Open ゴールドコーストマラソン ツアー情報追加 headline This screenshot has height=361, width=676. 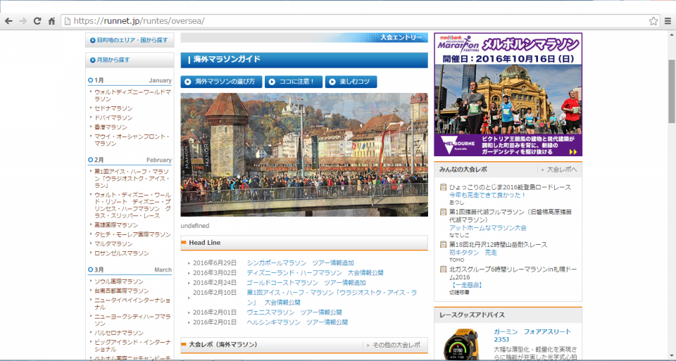pos(306,283)
